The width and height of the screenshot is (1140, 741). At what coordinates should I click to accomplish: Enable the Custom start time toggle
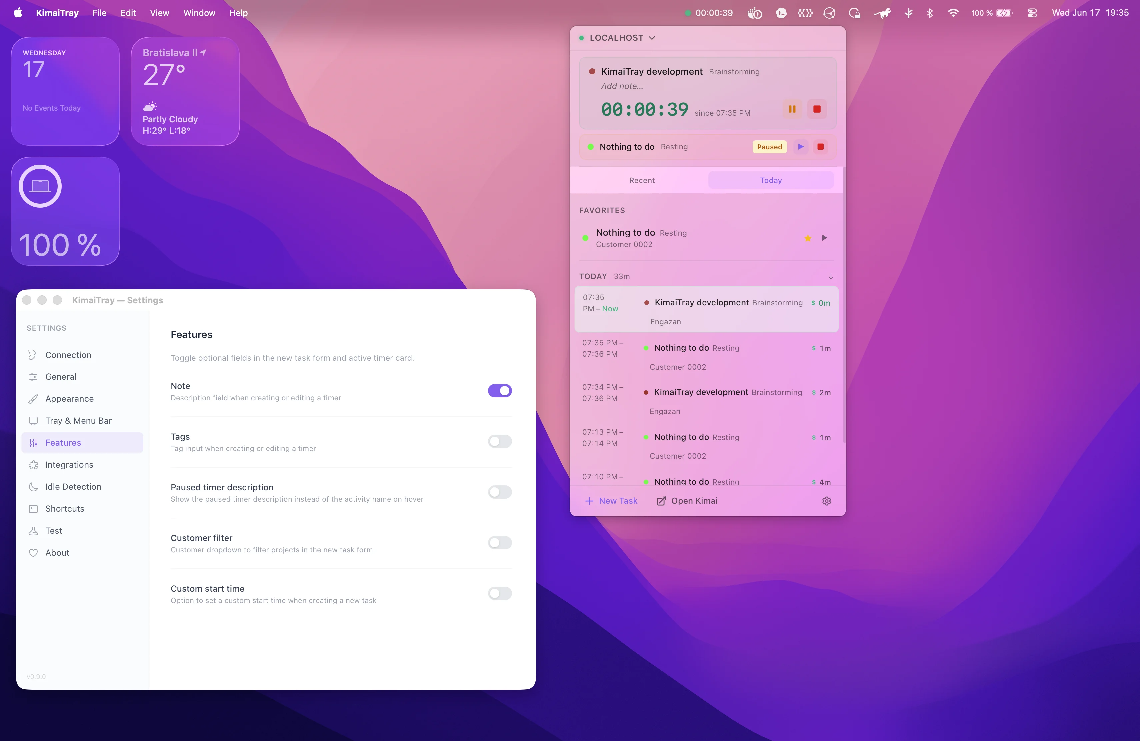(x=500, y=593)
